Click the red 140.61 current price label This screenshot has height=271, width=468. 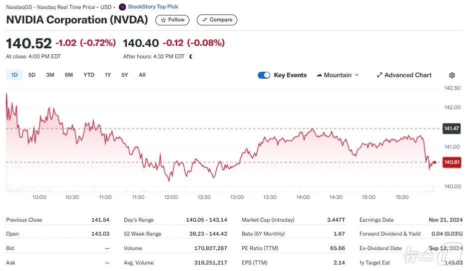click(x=452, y=162)
